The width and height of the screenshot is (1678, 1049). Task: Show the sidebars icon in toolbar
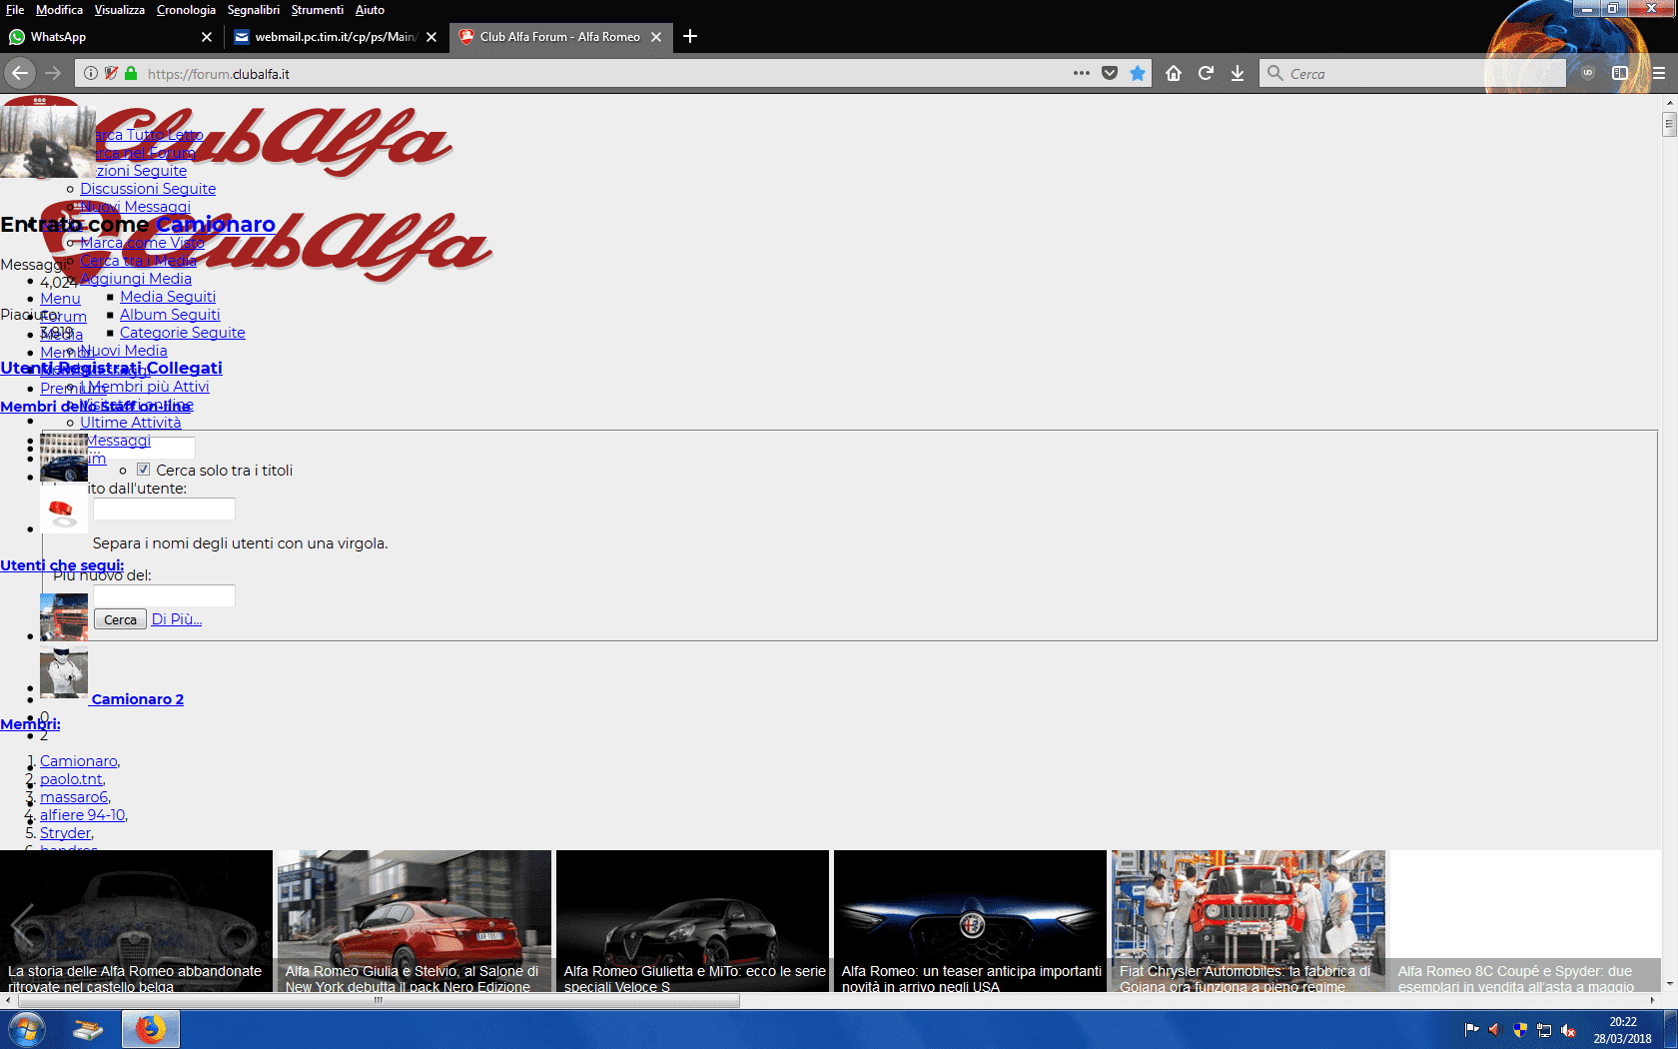pos(1620,73)
